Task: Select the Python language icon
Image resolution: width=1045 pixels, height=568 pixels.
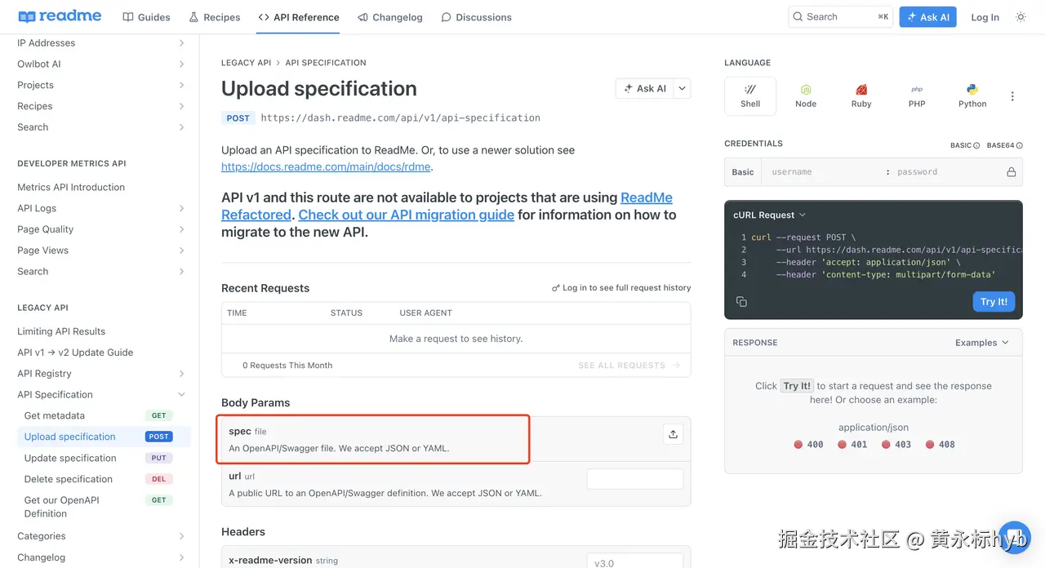Action: 972,95
